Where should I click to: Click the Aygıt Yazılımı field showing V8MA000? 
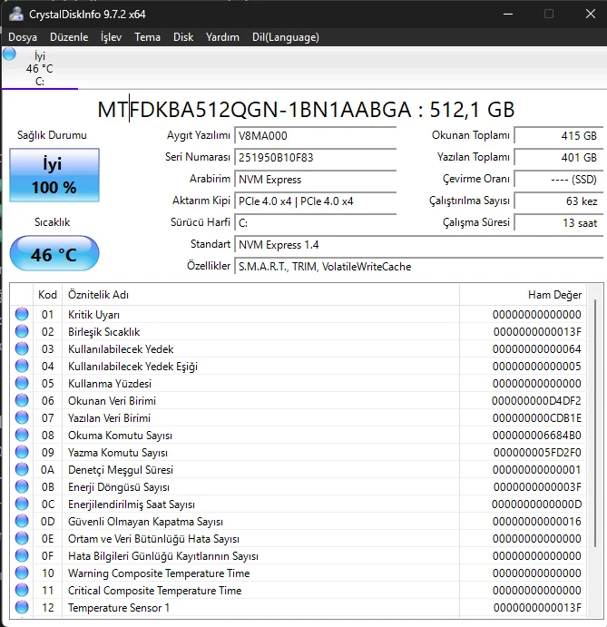coord(314,135)
